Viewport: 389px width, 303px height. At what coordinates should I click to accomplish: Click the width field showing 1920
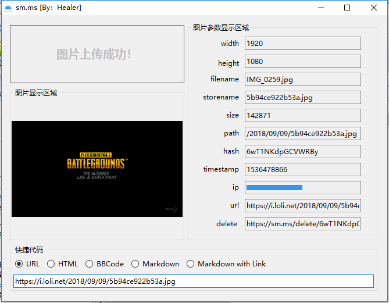coord(303,44)
